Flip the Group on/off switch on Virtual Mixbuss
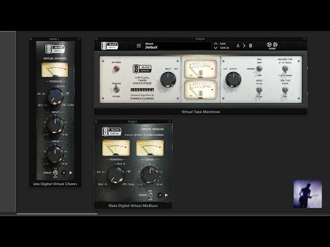This screenshot has height=247, width=330. coord(150,195)
